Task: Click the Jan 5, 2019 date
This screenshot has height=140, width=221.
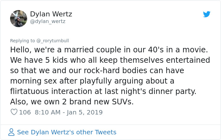Action: [85, 112]
